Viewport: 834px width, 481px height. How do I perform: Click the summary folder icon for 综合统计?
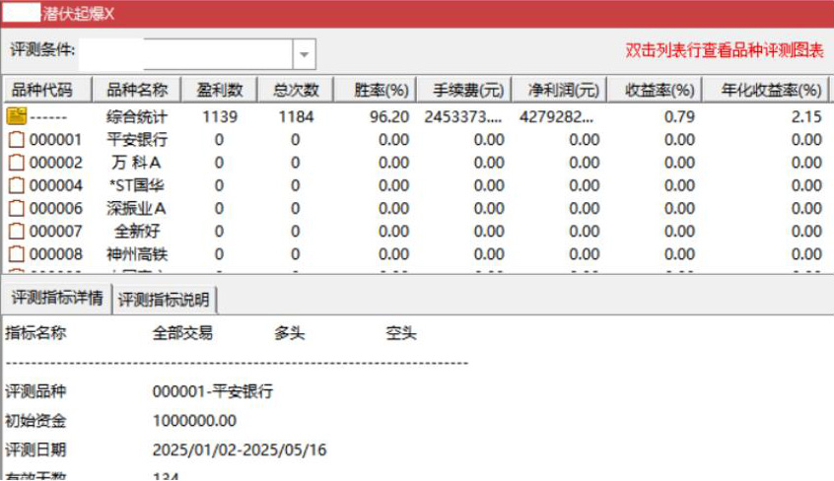point(17,116)
